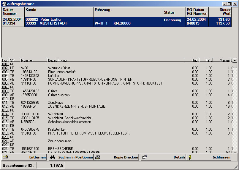The image size is (239, 170).
Task: Click the Gesamtsumme value field
Action: click(x=50, y=166)
